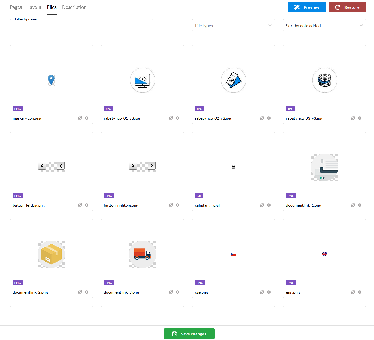Click Save changes button

189,334
